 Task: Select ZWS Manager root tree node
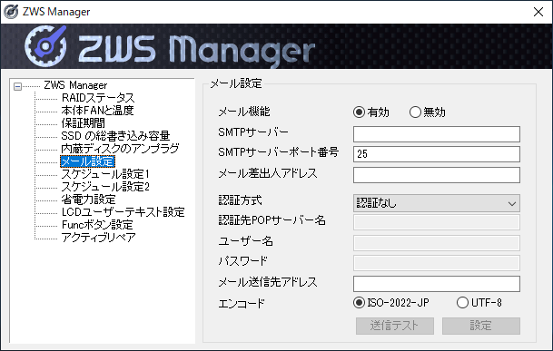(75, 85)
